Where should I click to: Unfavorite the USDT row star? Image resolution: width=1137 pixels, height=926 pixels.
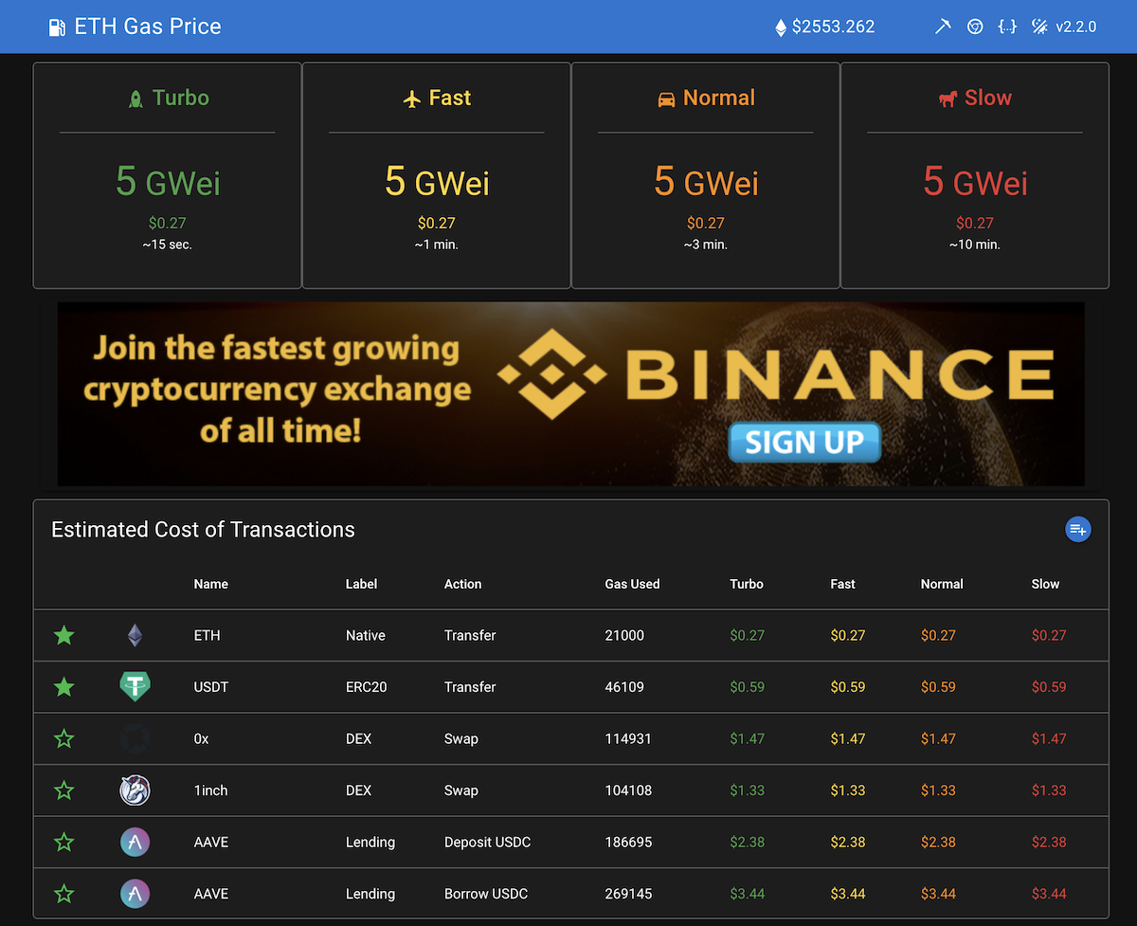pos(63,686)
